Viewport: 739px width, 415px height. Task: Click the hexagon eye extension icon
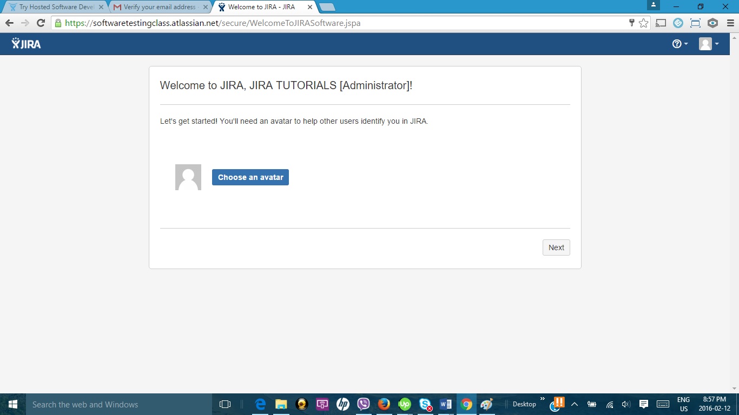pos(712,23)
